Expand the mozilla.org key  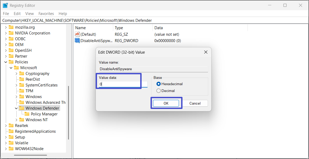pyautogui.click(x=6, y=27)
